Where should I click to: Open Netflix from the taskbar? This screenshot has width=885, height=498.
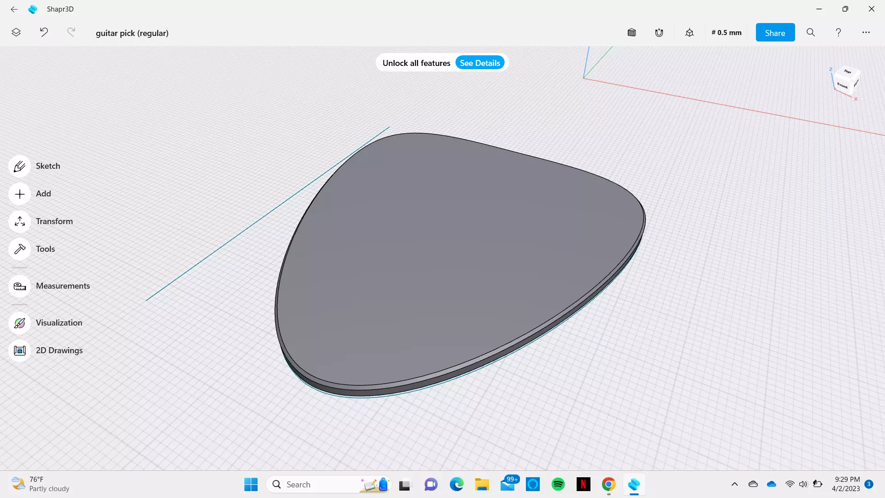tap(584, 484)
